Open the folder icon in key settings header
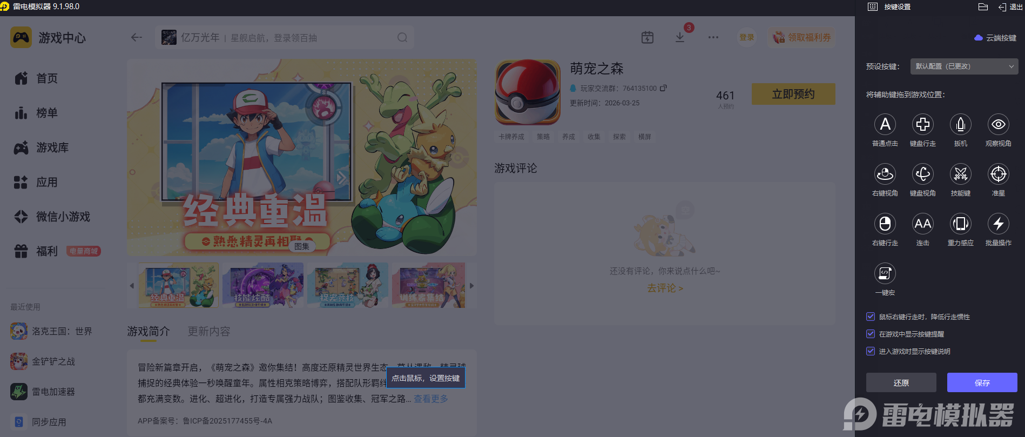The height and width of the screenshot is (437, 1025). tap(983, 7)
